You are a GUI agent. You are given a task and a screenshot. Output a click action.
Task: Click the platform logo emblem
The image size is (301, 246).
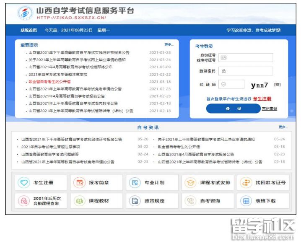25,13
